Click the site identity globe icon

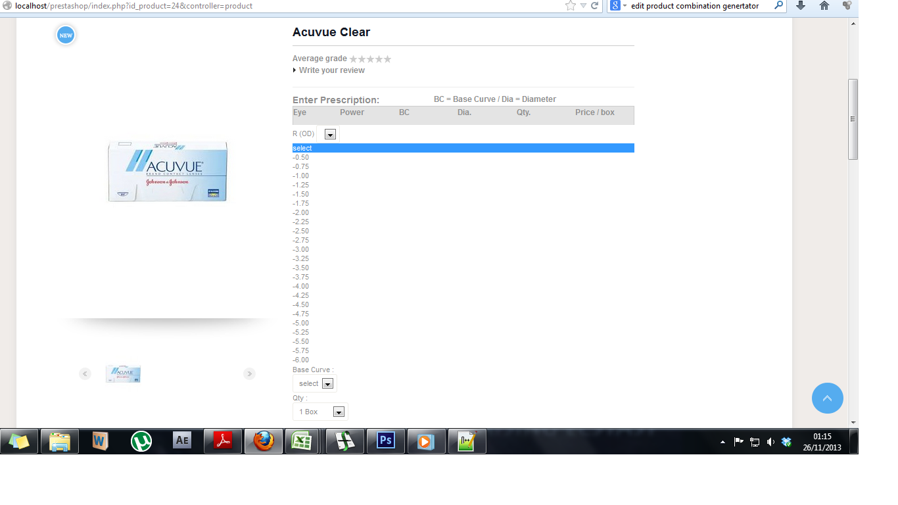coord(7,6)
